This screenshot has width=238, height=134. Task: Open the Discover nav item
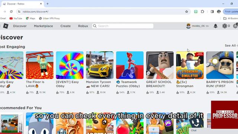pyautogui.click(x=20, y=26)
